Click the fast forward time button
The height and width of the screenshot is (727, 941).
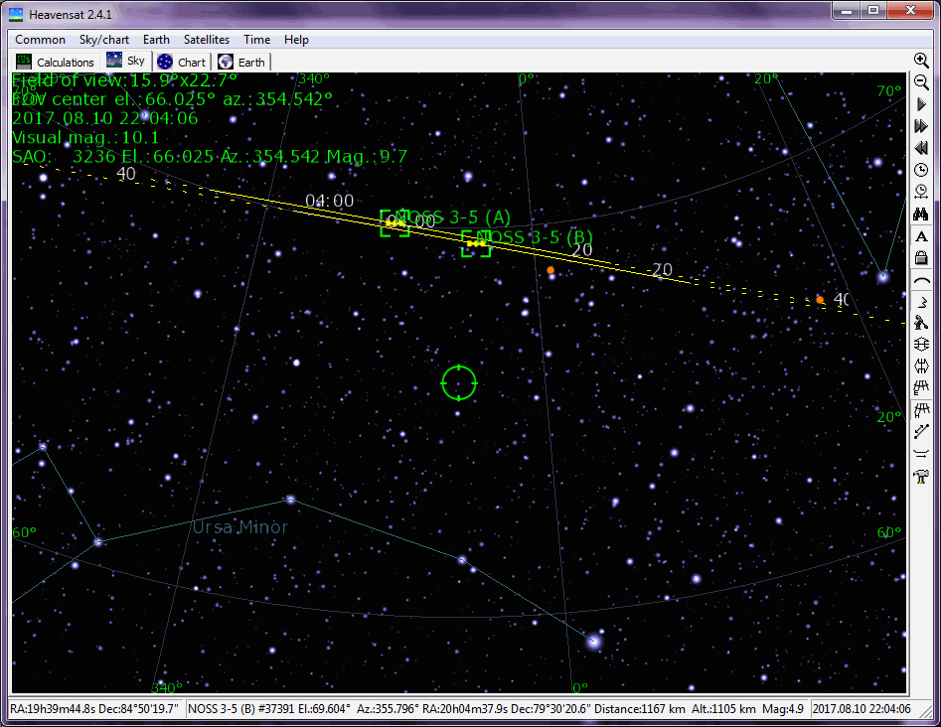click(921, 126)
